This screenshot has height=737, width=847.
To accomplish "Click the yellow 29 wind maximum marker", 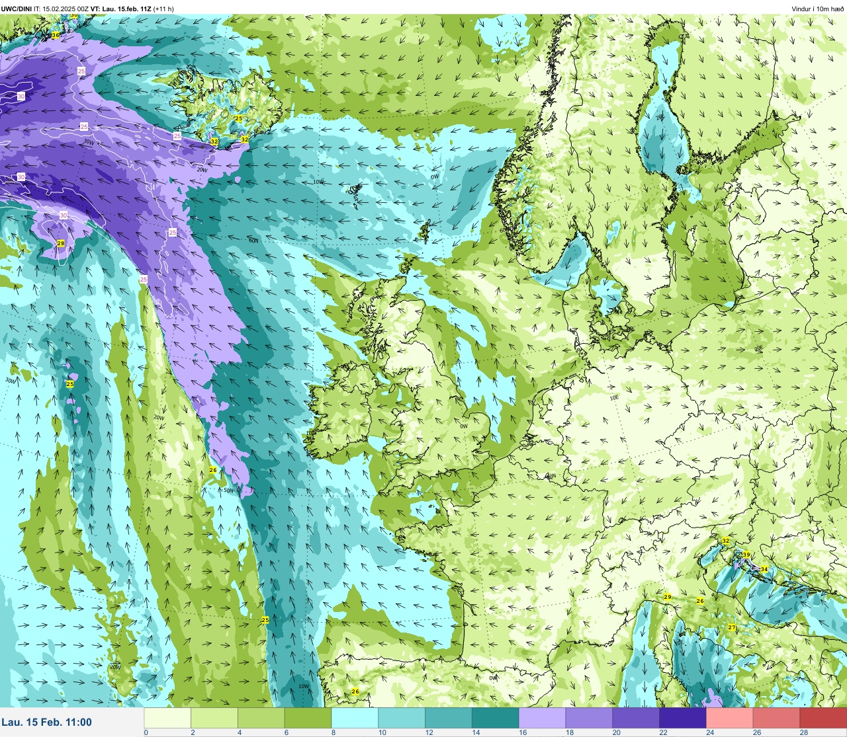I will coord(668,597).
